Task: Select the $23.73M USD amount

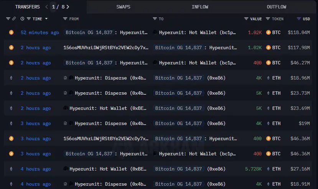Action: point(300,93)
